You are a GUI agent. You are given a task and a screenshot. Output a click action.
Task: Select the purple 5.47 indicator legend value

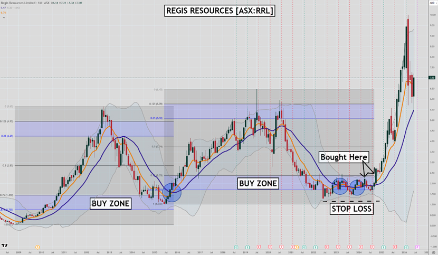[3, 7]
